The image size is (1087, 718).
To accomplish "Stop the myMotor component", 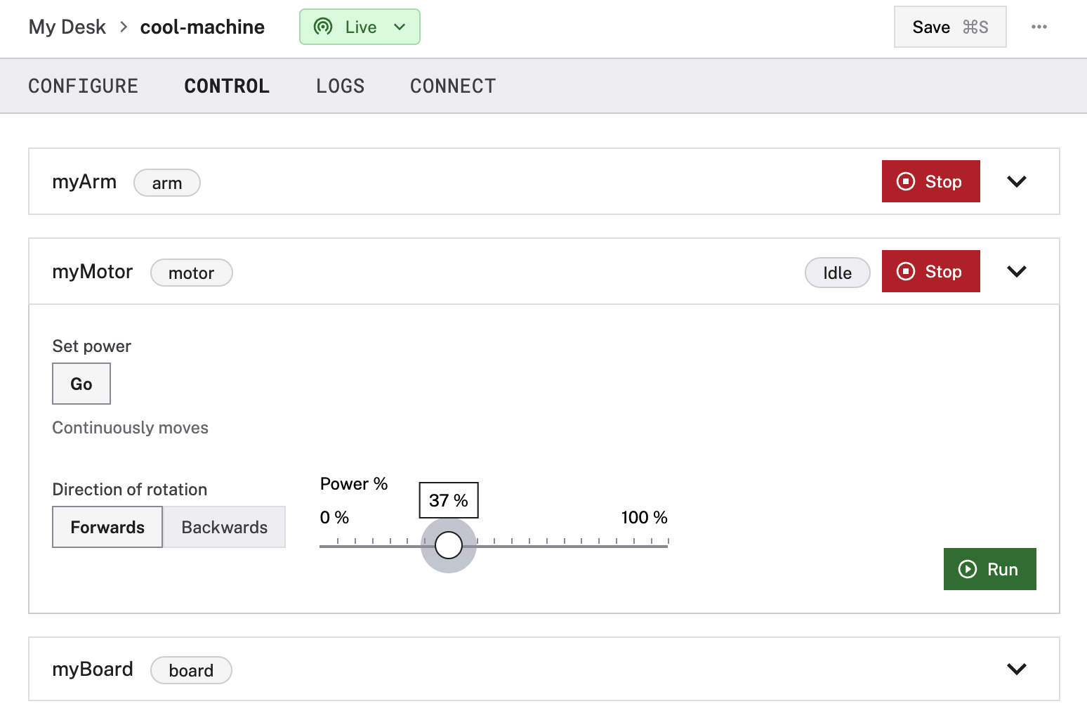I will click(930, 271).
